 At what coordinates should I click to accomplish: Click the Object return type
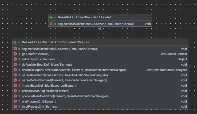[182, 59]
